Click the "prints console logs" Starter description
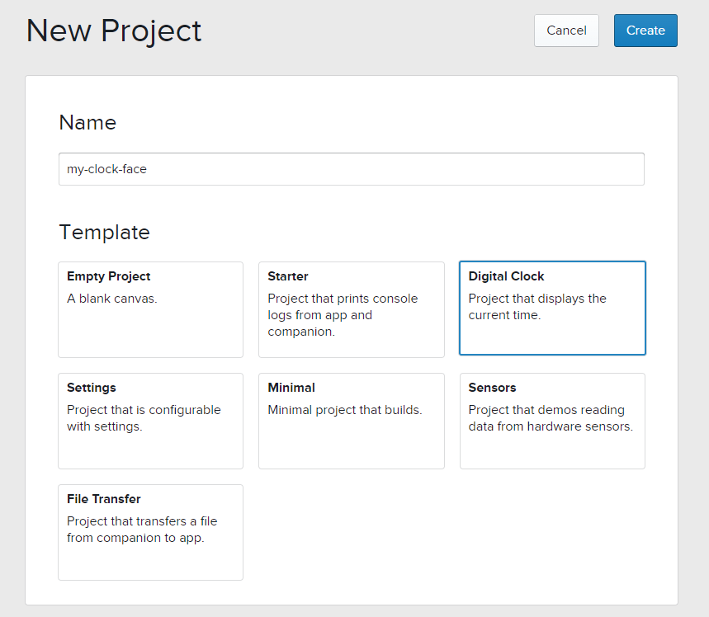This screenshot has width=709, height=617. pos(343,314)
